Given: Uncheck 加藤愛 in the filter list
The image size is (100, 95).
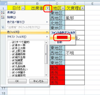Looking at the screenshot, I should 13,60.
